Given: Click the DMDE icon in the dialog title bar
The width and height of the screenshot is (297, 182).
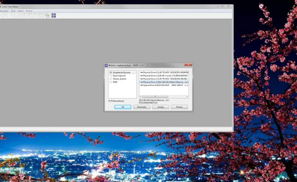Looking at the screenshot, I should (106, 65).
